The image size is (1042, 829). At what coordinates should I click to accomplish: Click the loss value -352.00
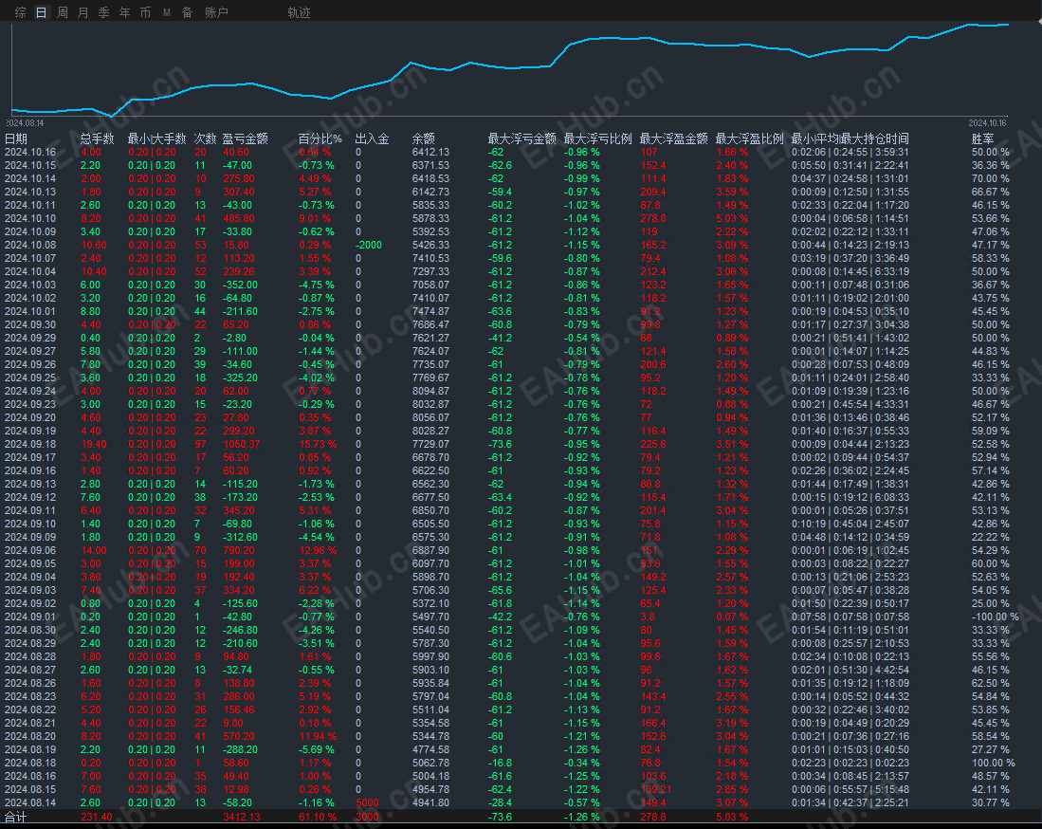click(x=240, y=285)
